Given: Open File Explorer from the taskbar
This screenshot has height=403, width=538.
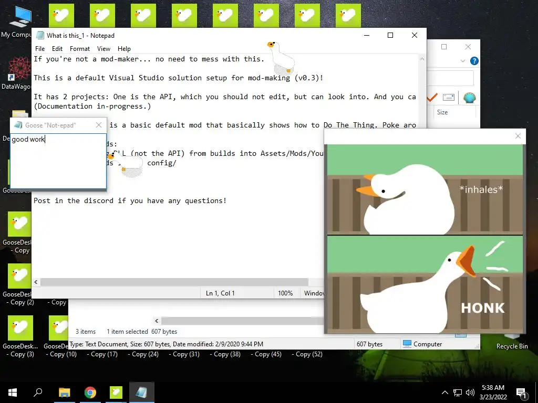Looking at the screenshot, I should click(x=64, y=393).
